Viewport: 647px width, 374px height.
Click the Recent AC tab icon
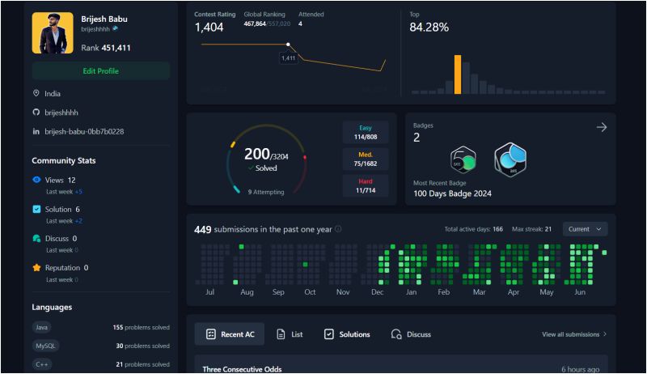coord(211,334)
